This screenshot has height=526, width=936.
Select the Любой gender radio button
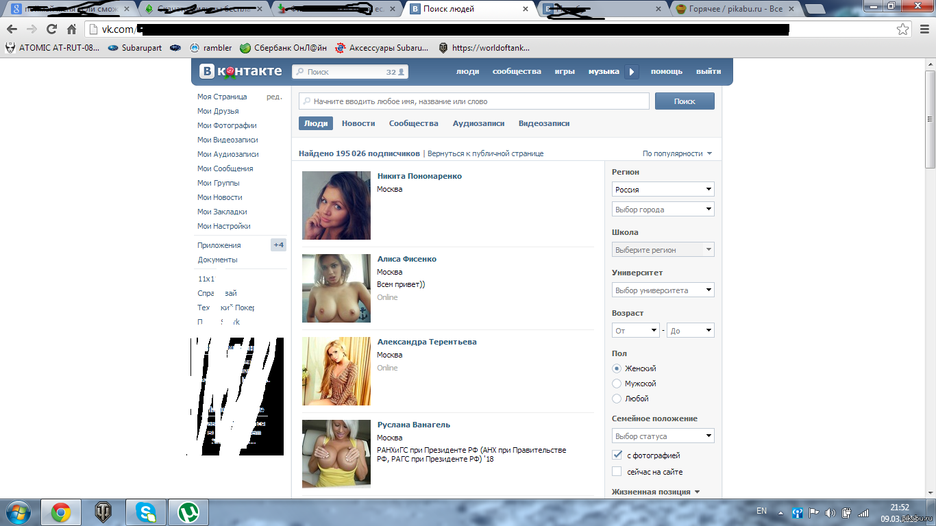pos(617,399)
